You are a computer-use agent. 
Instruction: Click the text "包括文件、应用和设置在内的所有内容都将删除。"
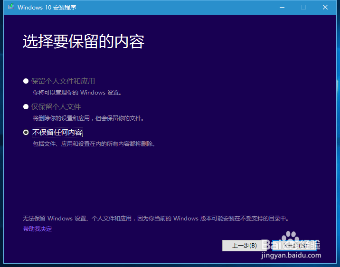94,144
